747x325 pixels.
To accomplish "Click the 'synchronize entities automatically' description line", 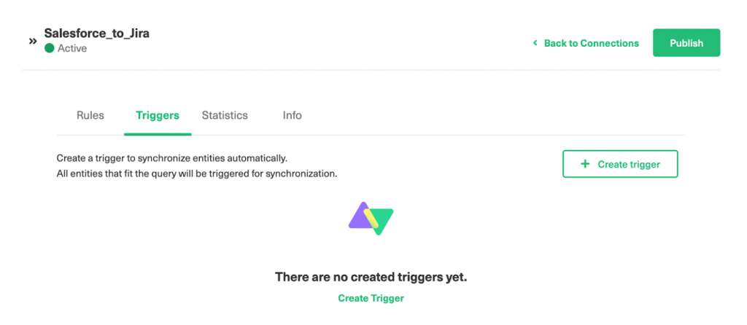I will [x=172, y=157].
